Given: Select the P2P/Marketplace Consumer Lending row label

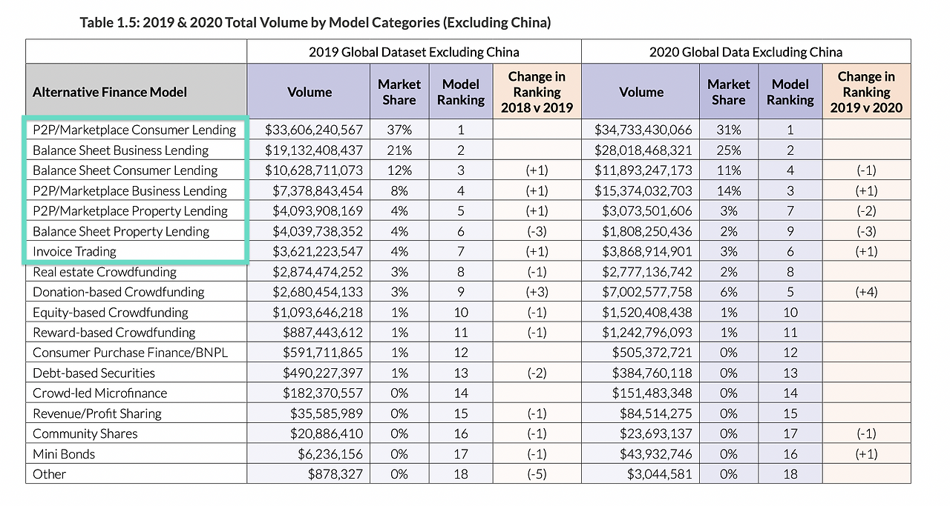Looking at the screenshot, I should (134, 130).
